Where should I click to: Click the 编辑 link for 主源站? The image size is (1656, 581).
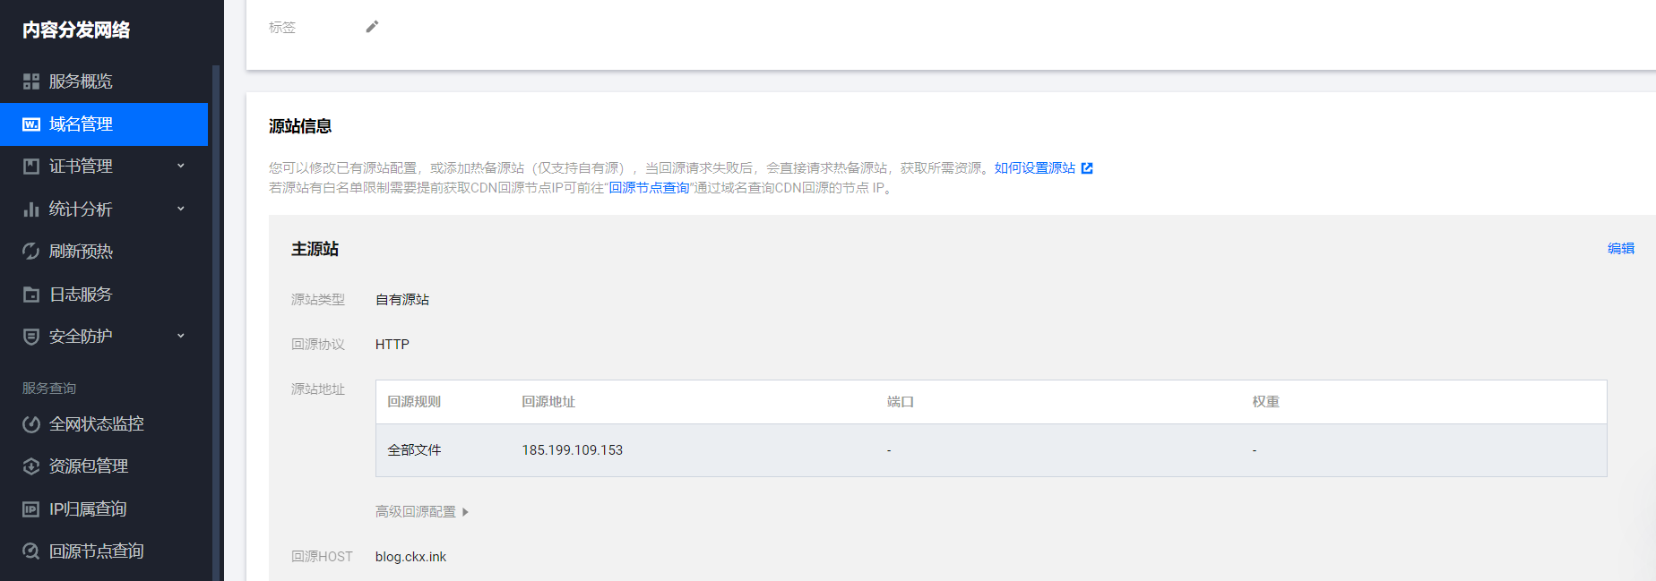pos(1620,249)
